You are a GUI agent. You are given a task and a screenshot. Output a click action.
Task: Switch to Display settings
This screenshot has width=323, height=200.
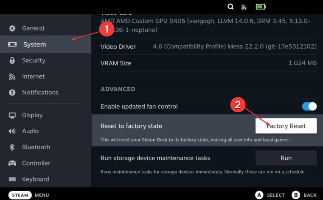click(45, 115)
